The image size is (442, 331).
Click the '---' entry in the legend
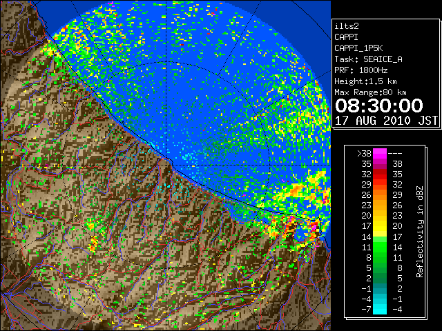point(395,154)
